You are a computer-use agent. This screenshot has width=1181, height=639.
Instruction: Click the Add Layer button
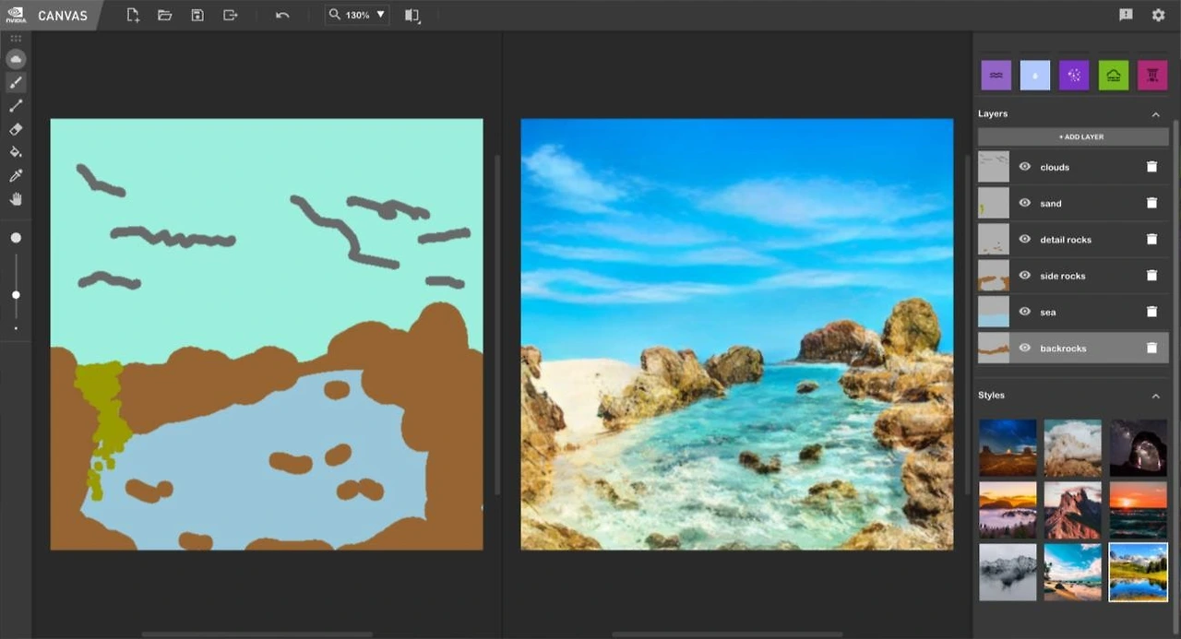coord(1073,136)
